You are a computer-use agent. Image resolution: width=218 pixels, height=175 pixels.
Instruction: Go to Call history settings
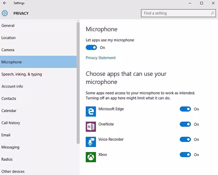coord(38,123)
